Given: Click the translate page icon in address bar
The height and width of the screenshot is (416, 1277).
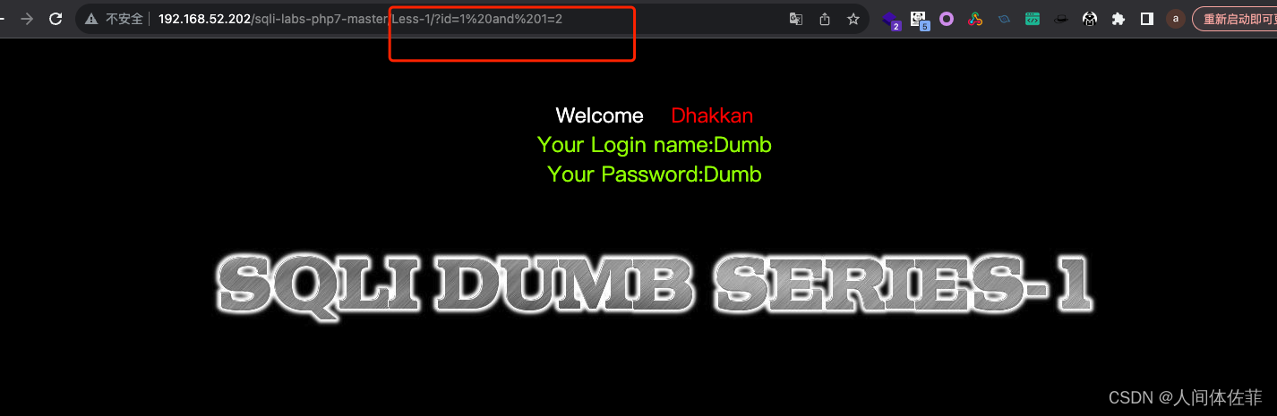Looking at the screenshot, I should click(x=795, y=19).
